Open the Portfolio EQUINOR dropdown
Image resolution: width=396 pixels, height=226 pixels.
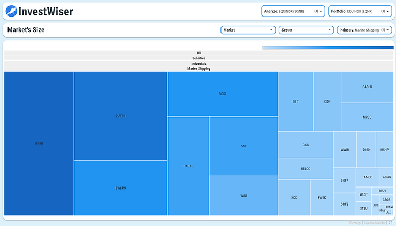point(360,11)
